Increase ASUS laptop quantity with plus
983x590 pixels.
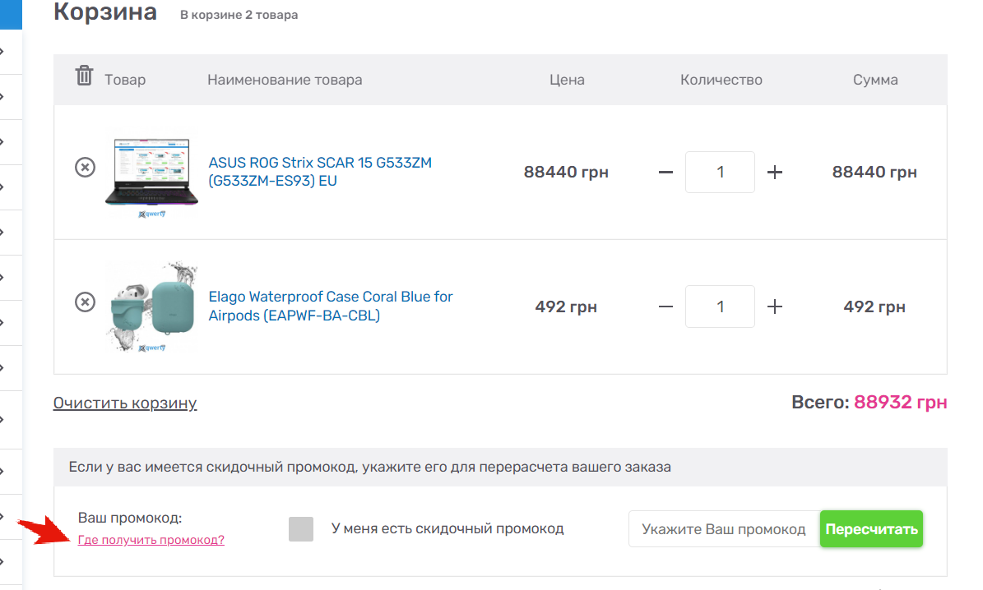coord(774,173)
